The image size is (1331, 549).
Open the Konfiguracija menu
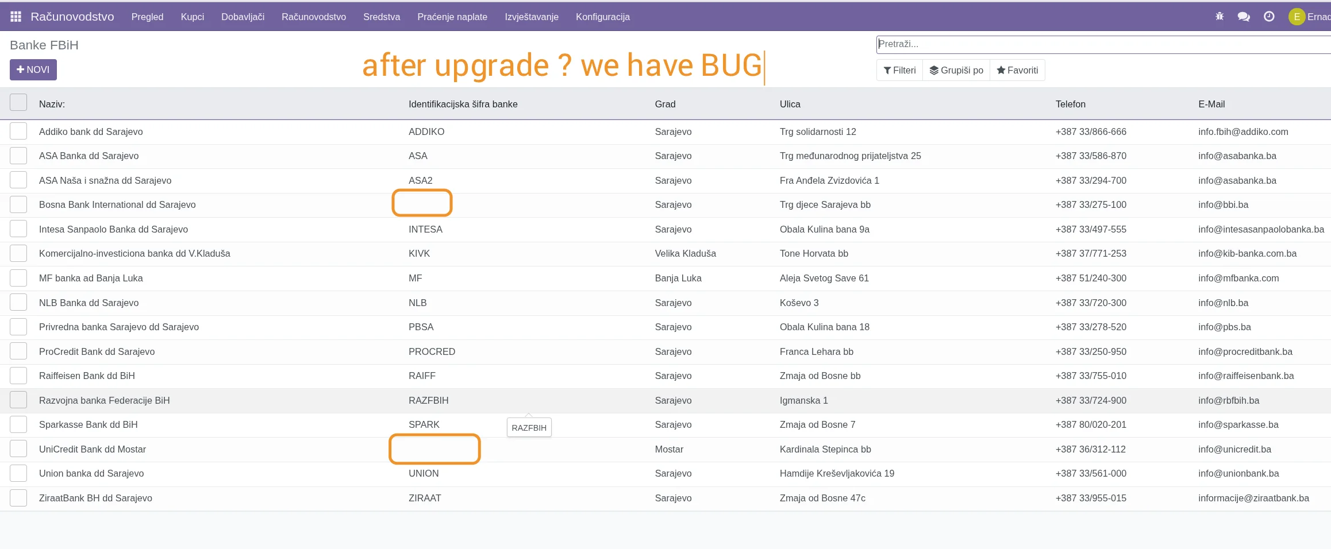pyautogui.click(x=602, y=17)
